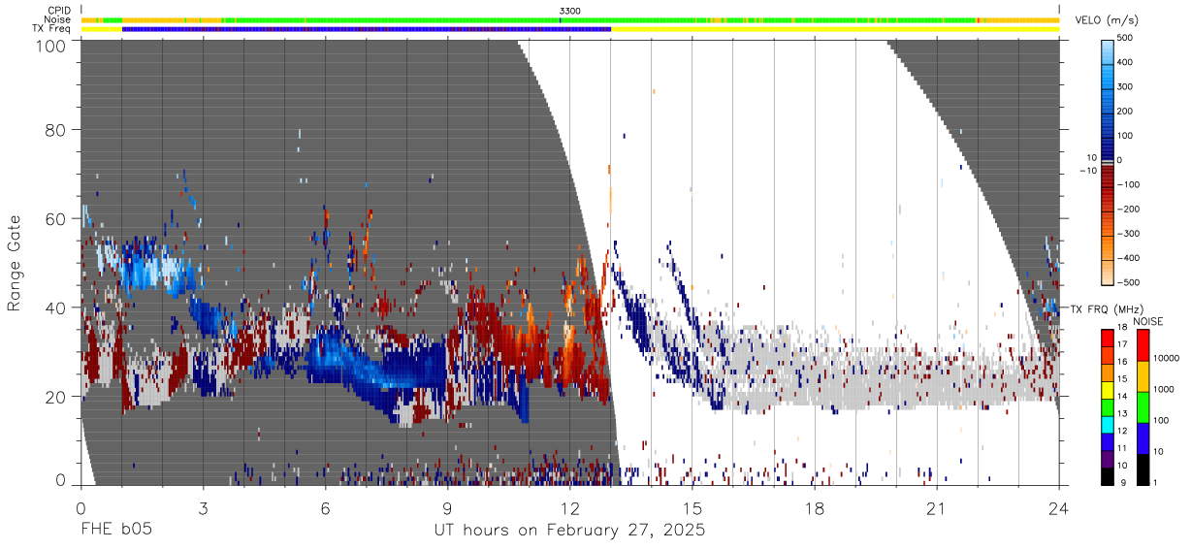Image resolution: width=1191 pixels, height=550 pixels.
Task: Click the 'Range Gate' y-axis title
Action: point(15,264)
